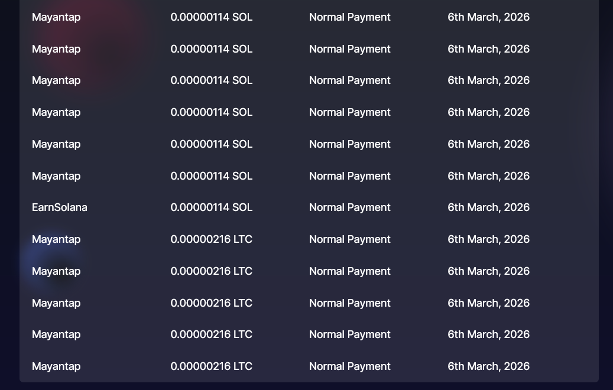Select the EarnSolana faucet name
The height and width of the screenshot is (390, 613).
(60, 207)
